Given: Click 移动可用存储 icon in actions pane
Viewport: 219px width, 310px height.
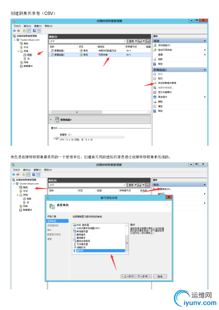Looking at the screenshot, I should click(x=155, y=50).
